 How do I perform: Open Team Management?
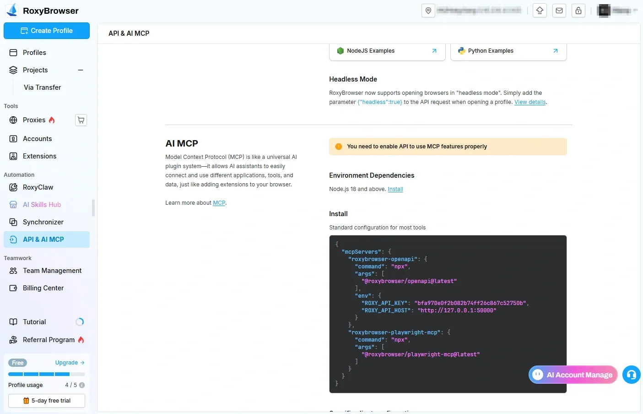47,271
